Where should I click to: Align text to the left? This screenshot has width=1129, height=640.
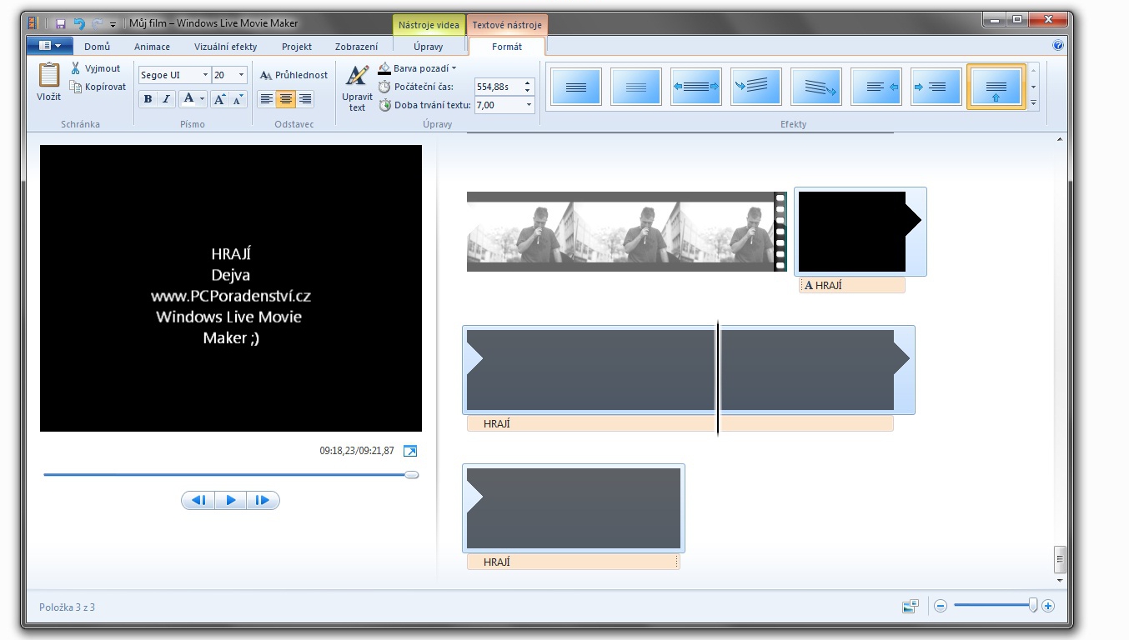(266, 99)
